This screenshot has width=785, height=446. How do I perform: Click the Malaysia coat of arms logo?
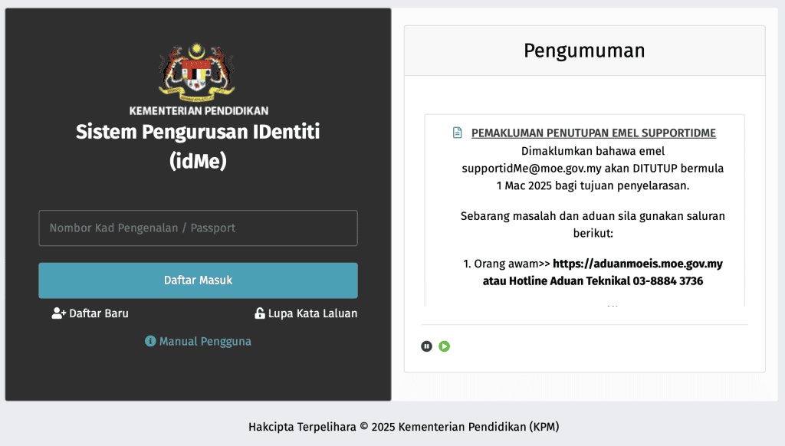click(x=197, y=72)
